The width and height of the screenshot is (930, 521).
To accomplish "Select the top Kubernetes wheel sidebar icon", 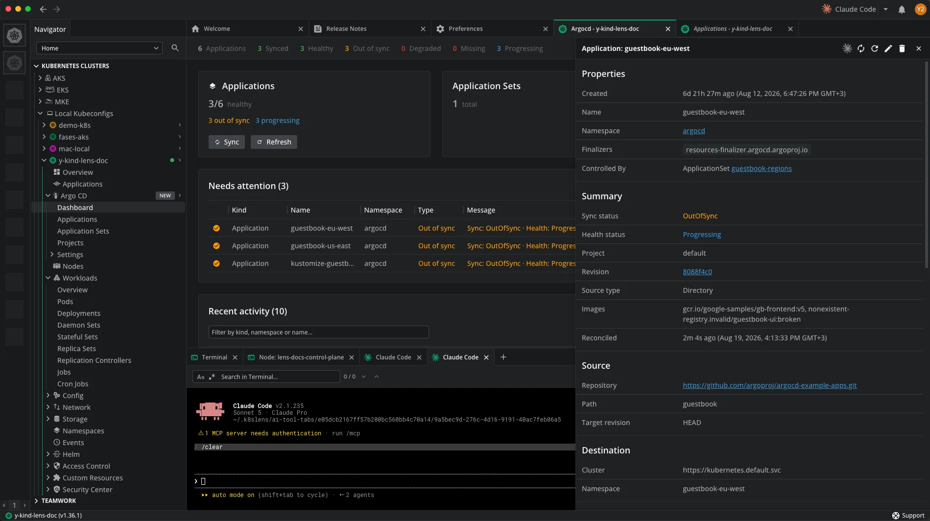I will pyautogui.click(x=14, y=35).
